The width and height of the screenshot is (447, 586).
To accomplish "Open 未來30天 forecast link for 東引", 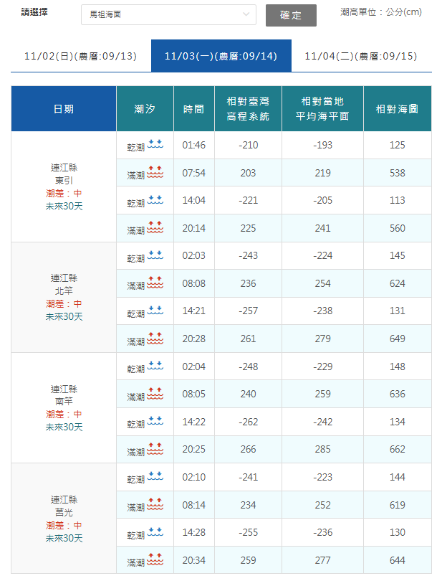I will tap(64, 207).
